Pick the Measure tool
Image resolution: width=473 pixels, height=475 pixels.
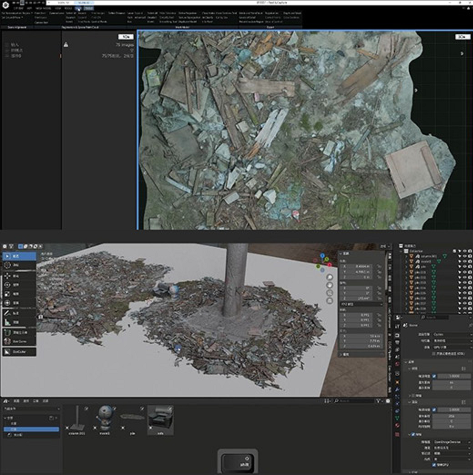pos(8,322)
